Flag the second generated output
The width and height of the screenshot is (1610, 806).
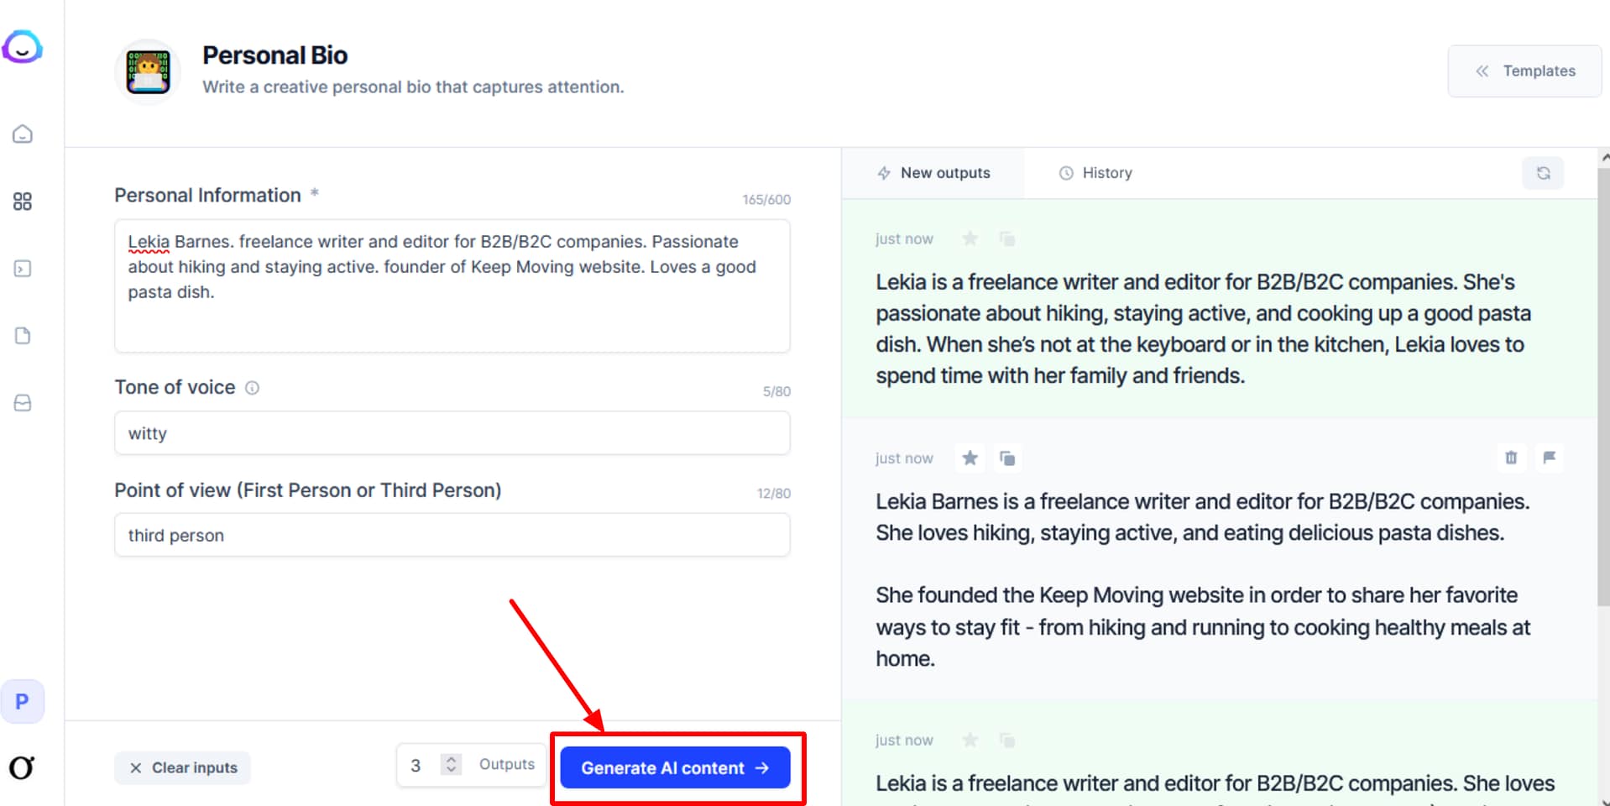point(1549,458)
